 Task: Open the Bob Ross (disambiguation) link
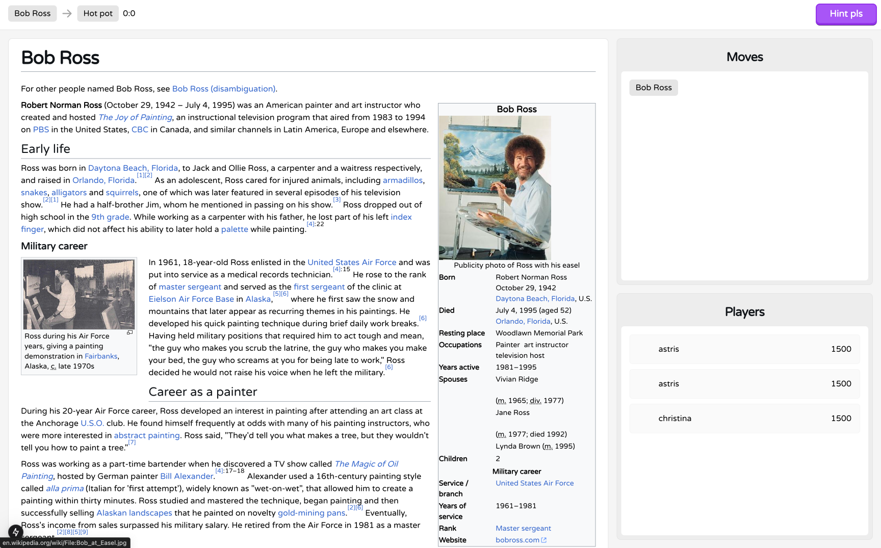[x=224, y=89]
